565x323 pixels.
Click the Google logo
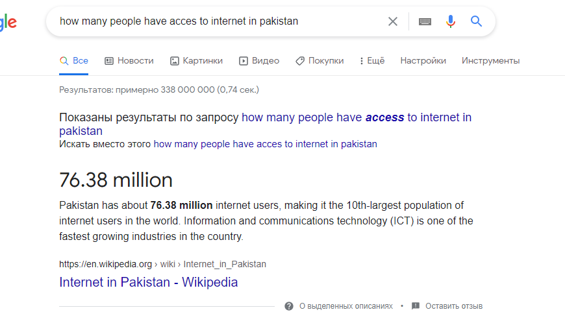[8, 22]
